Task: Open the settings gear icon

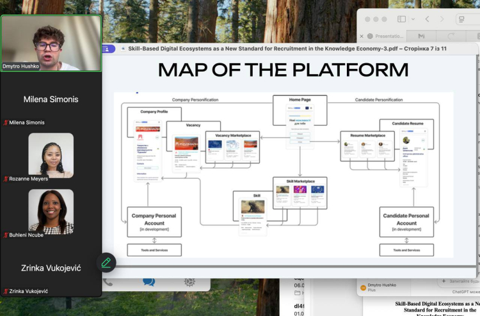Action: pos(189,282)
